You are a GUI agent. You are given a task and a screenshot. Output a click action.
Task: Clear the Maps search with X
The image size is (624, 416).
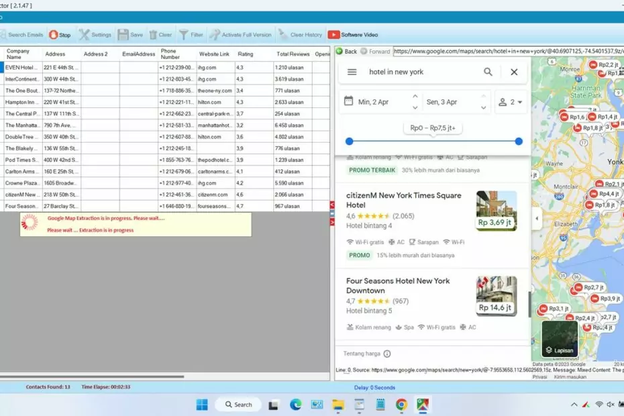pyautogui.click(x=514, y=72)
